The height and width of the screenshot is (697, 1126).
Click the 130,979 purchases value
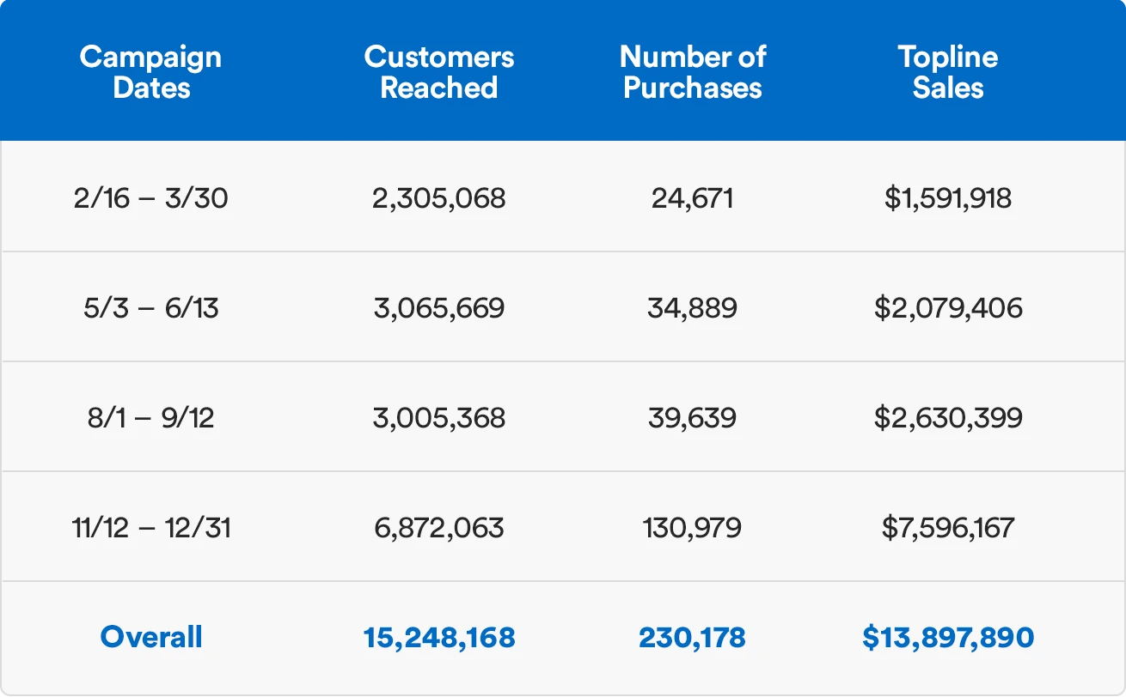(x=692, y=527)
